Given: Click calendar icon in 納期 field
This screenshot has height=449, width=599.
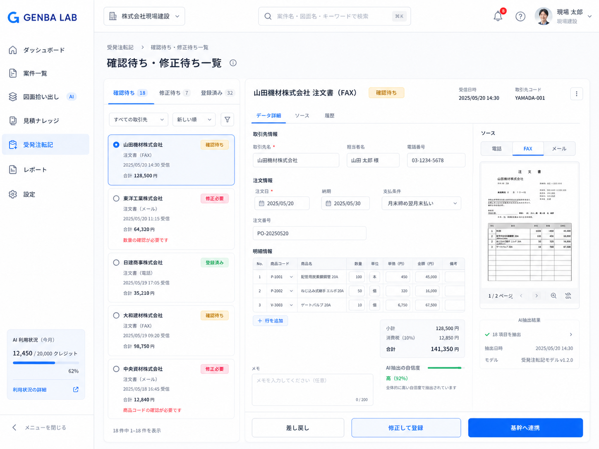Looking at the screenshot, I should click(x=328, y=203).
